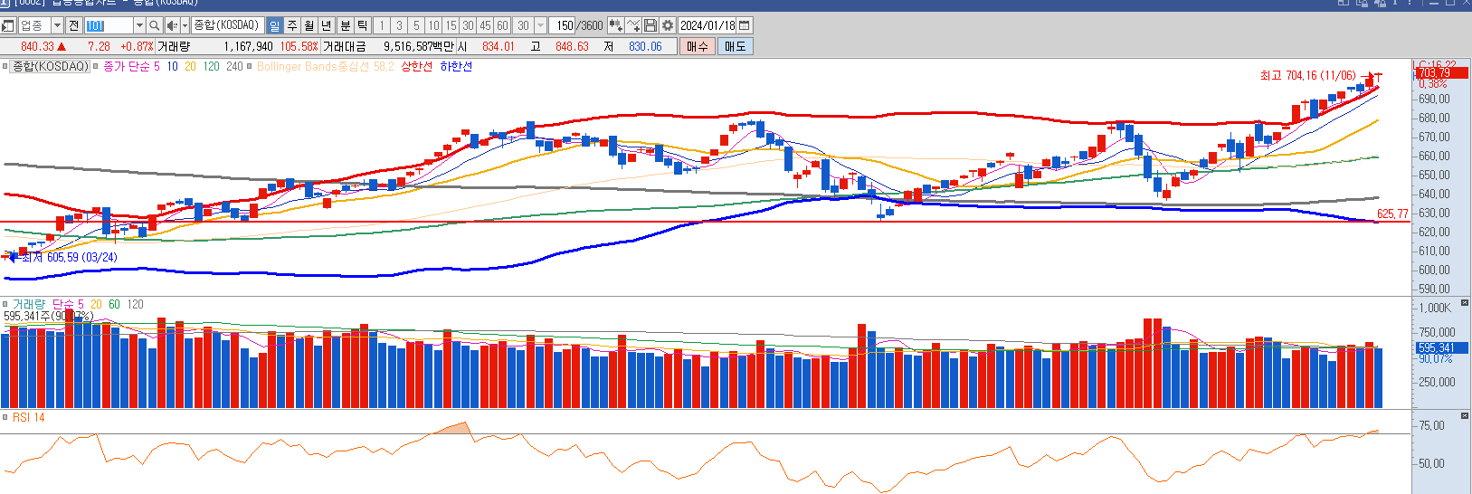
Task: Choose the 45 interval button
Action: [485, 25]
